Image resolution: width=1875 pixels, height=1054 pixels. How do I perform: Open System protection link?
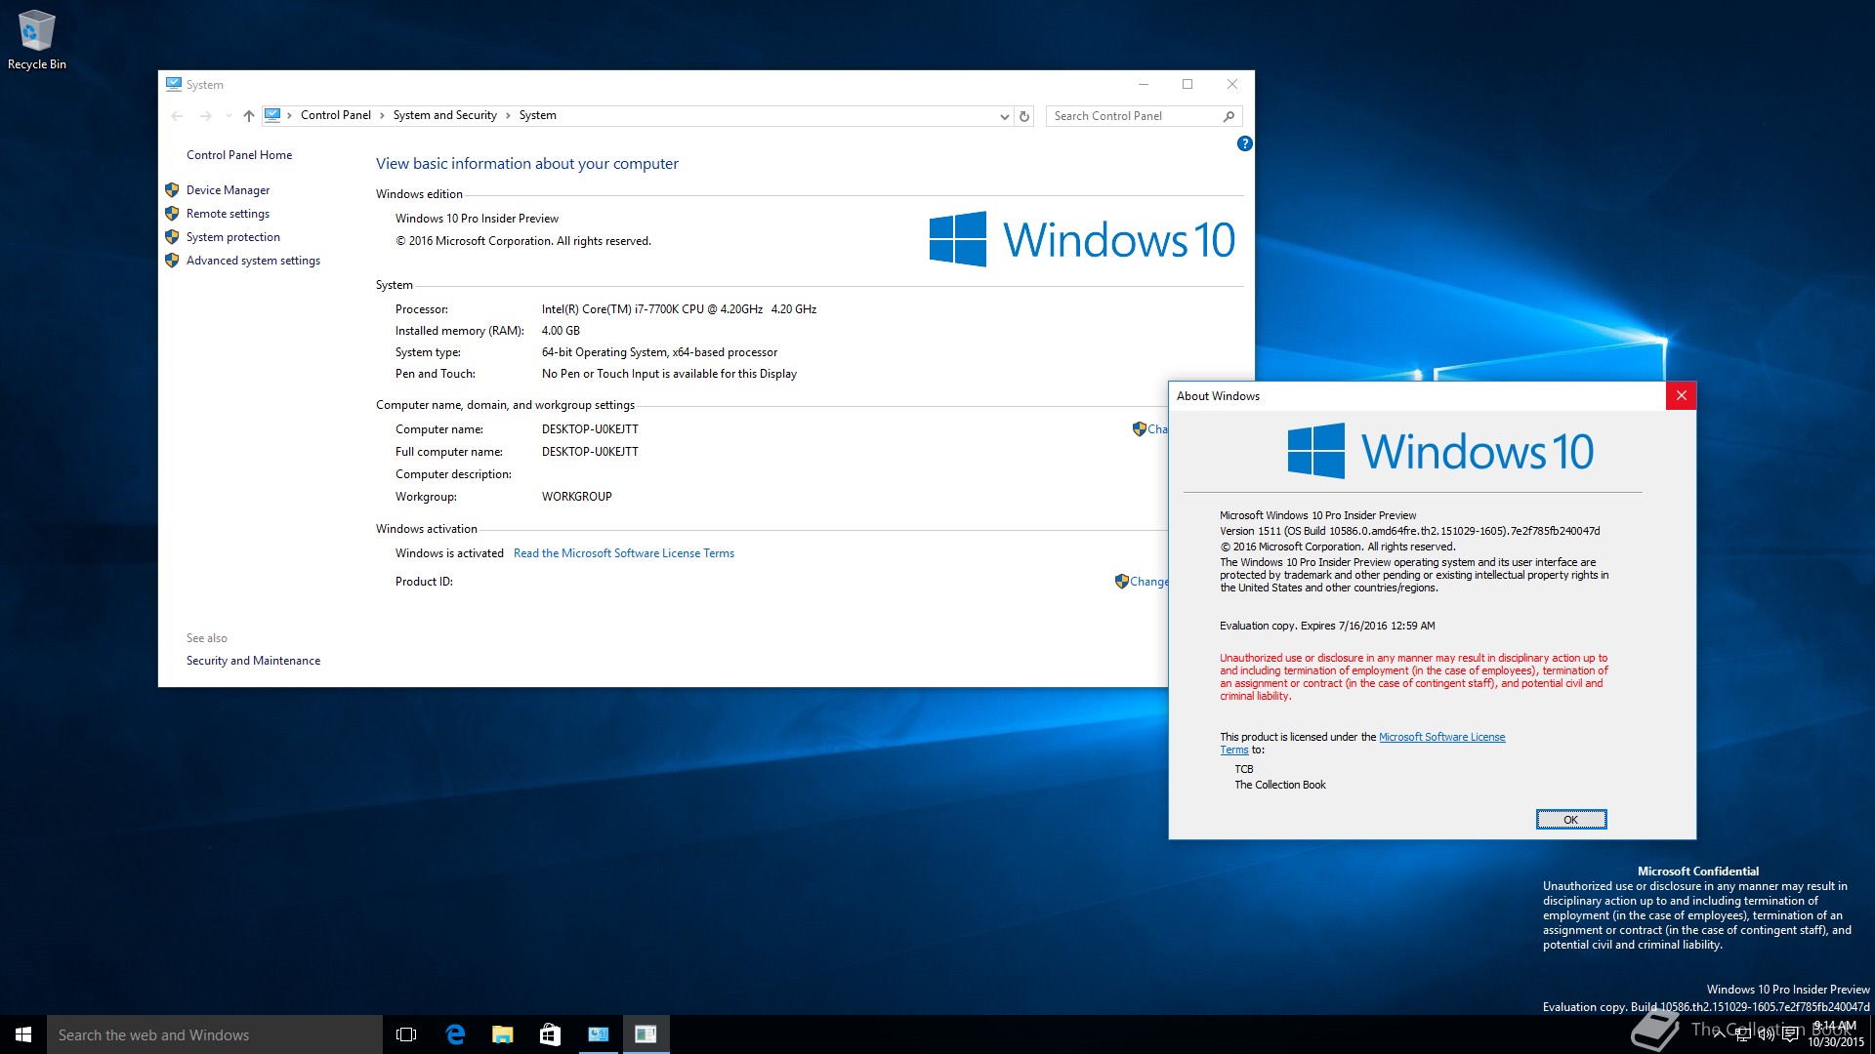click(x=232, y=237)
